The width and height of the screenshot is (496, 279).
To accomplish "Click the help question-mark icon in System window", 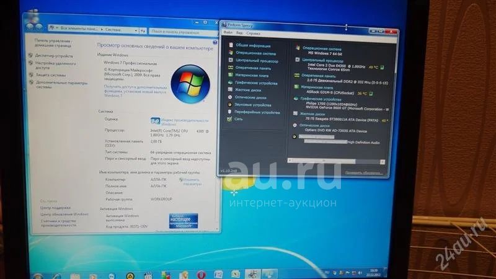I will [215, 42].
